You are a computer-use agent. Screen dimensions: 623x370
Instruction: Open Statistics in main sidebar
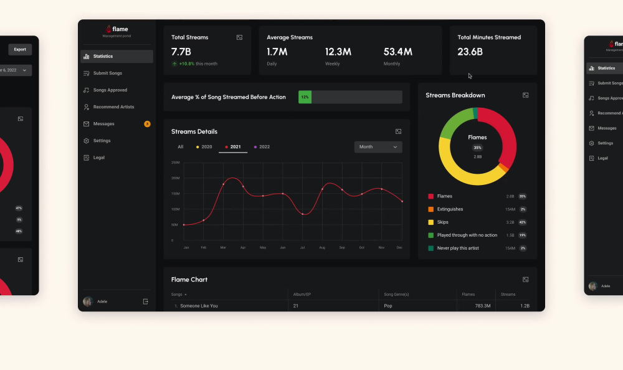[117, 57]
